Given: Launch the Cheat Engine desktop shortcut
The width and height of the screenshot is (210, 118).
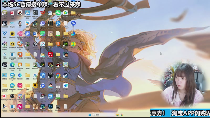Looking at the screenshot, I should pyautogui.click(x=35, y=23).
